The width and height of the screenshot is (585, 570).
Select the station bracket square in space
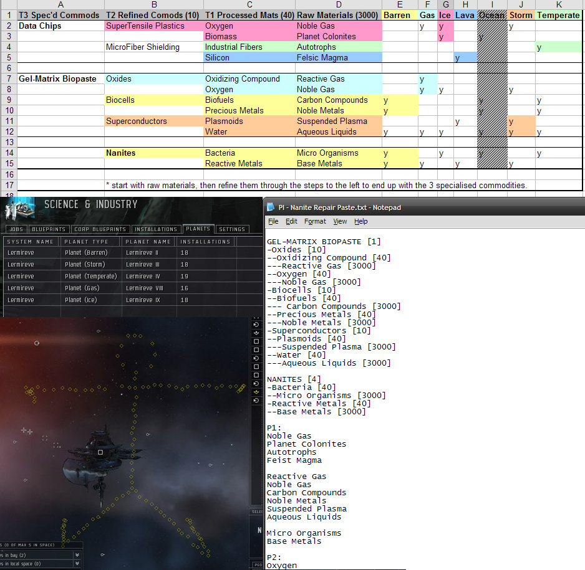click(x=100, y=452)
